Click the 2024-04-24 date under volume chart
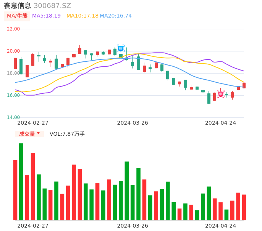The width and height of the screenshot is (262, 231). [221, 226]
